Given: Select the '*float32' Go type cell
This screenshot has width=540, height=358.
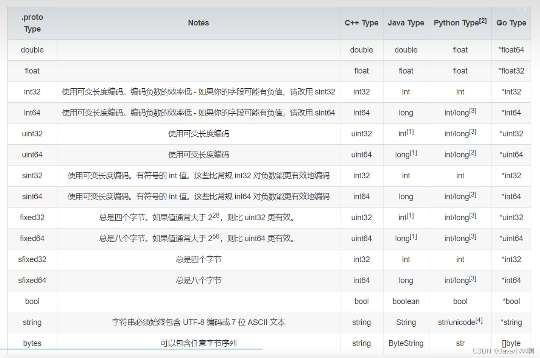Looking at the screenshot, I should click(x=511, y=71).
